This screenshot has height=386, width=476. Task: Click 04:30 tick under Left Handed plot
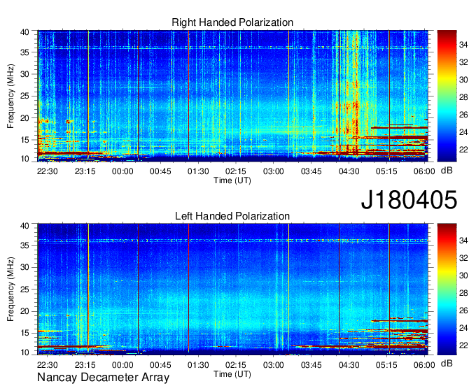[x=349, y=365]
